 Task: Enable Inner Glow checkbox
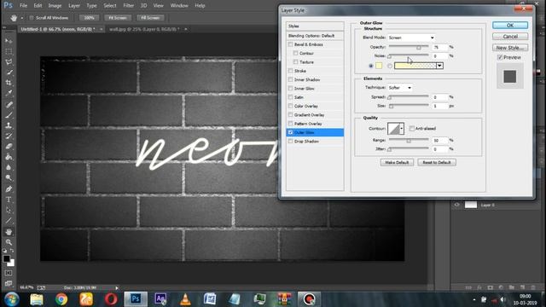click(x=290, y=89)
